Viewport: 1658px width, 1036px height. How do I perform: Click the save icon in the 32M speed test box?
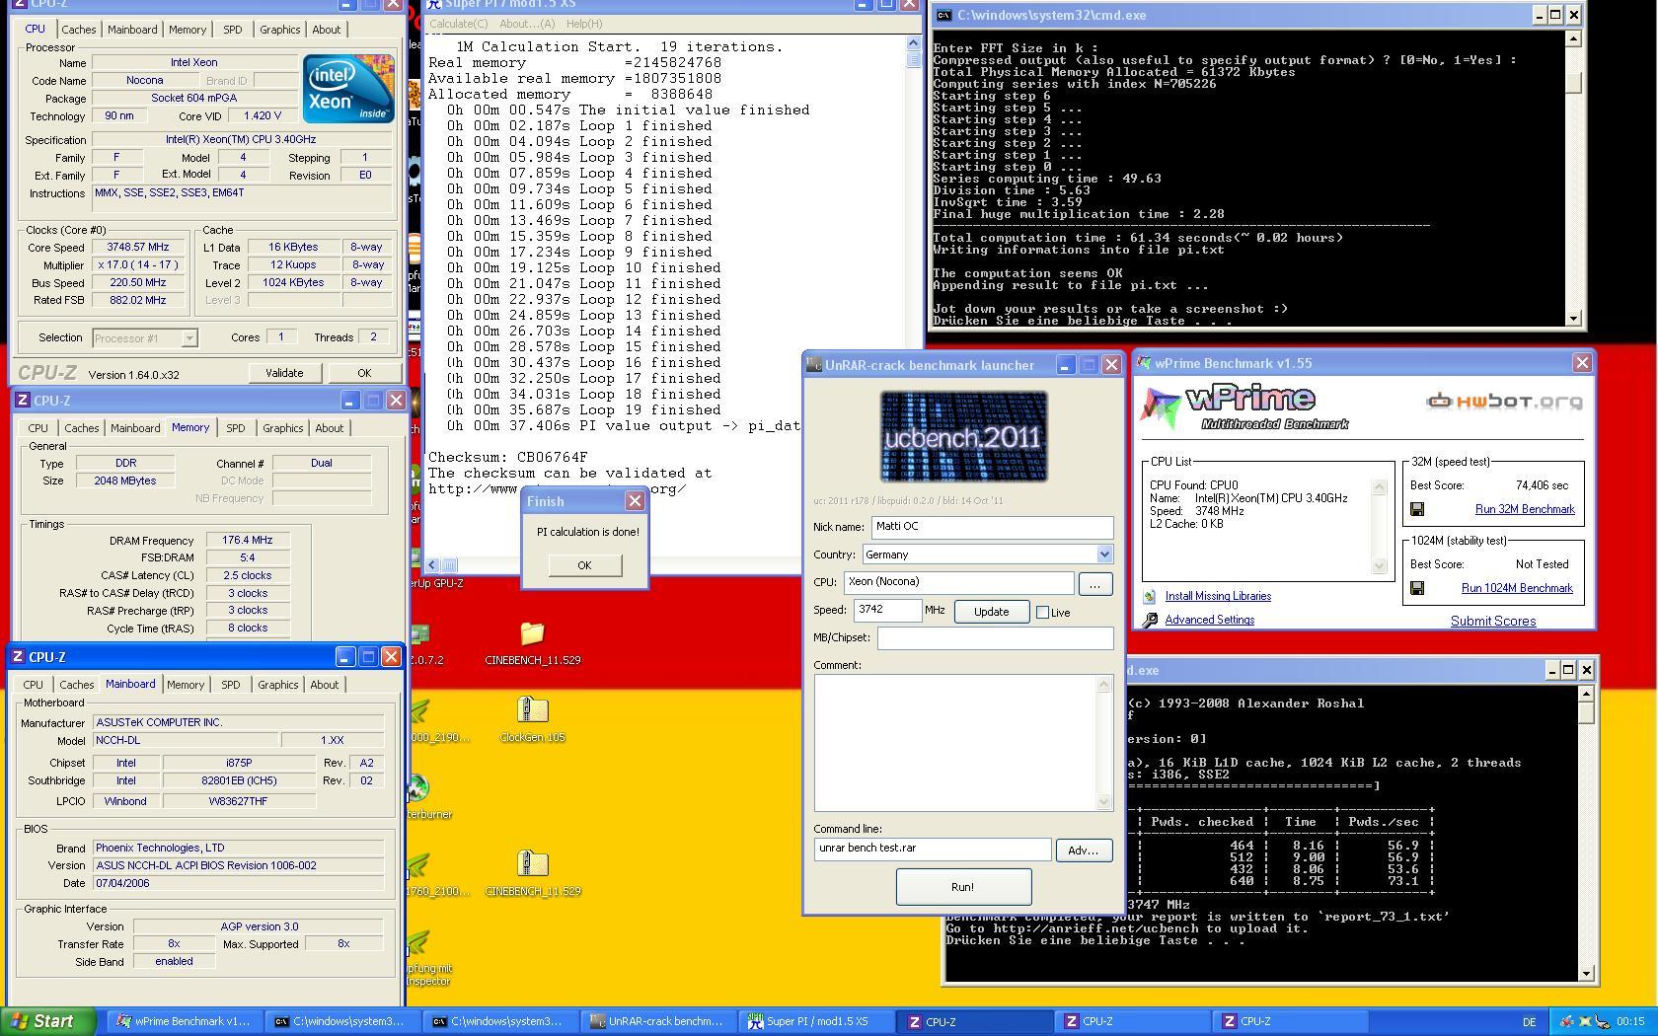[x=1417, y=509]
